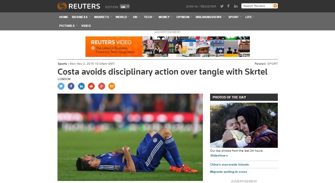Share article on LinkedIn round icon
Screen dimensions: 335x183
[x=81, y=86]
